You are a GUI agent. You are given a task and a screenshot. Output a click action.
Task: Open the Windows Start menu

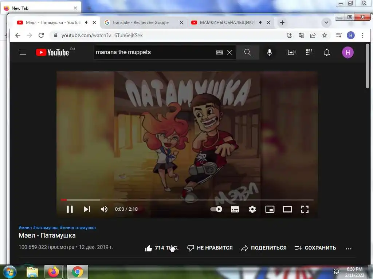9,272
